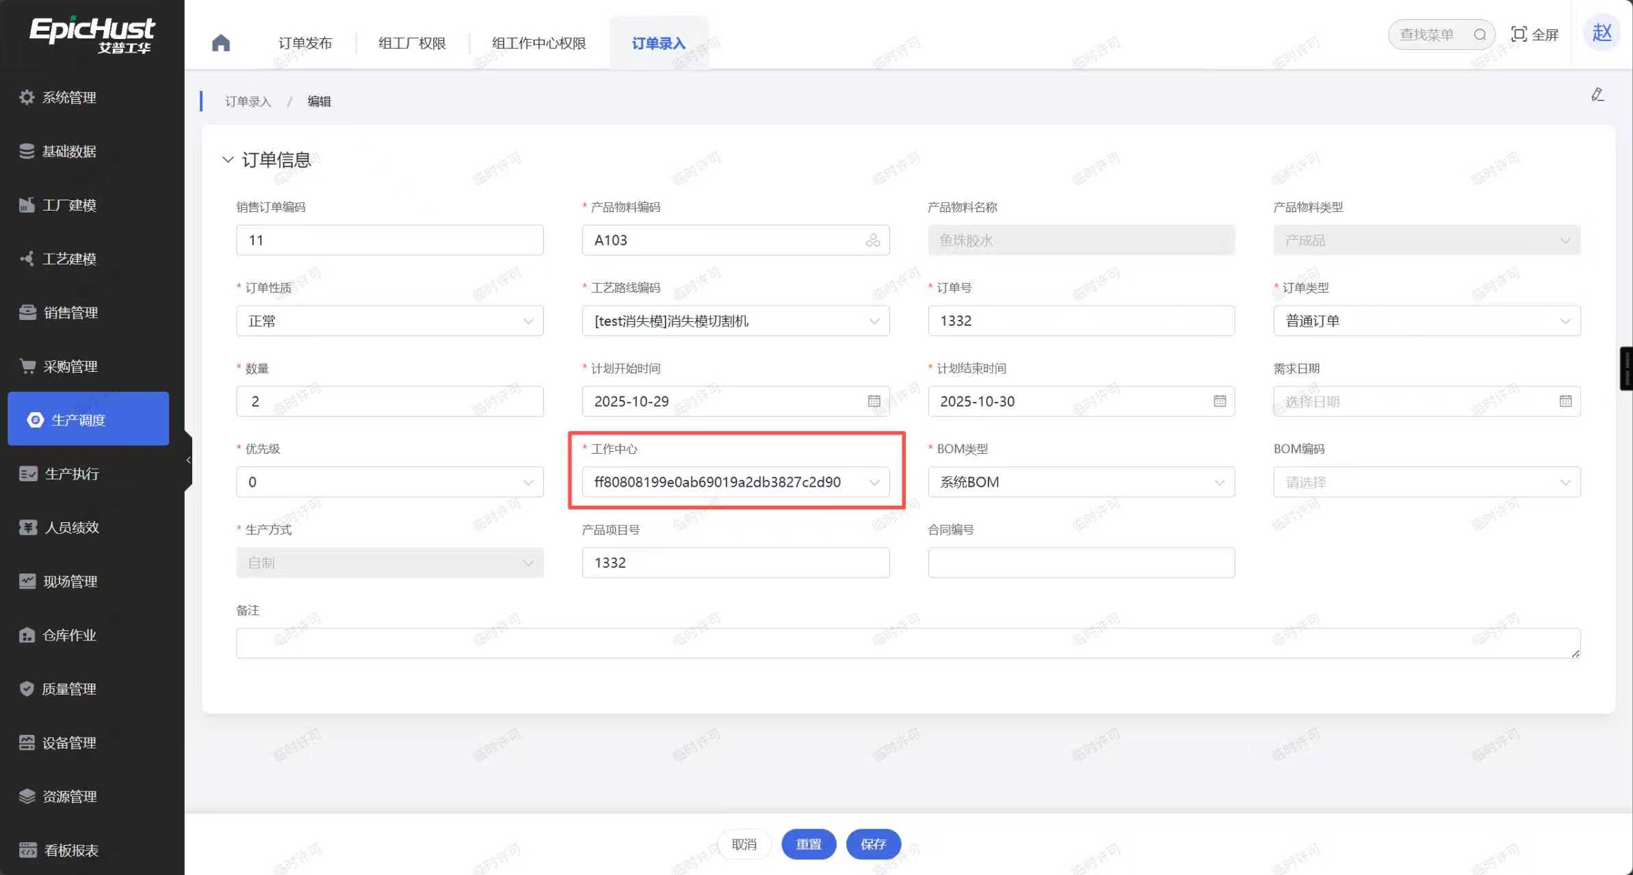The width and height of the screenshot is (1633, 875).
Task: Click the 取消 button
Action: click(744, 844)
